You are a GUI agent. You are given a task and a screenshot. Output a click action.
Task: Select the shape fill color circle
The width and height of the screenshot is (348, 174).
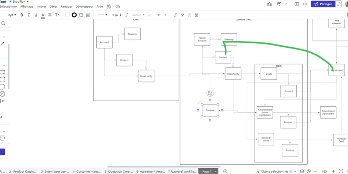pos(67,15)
